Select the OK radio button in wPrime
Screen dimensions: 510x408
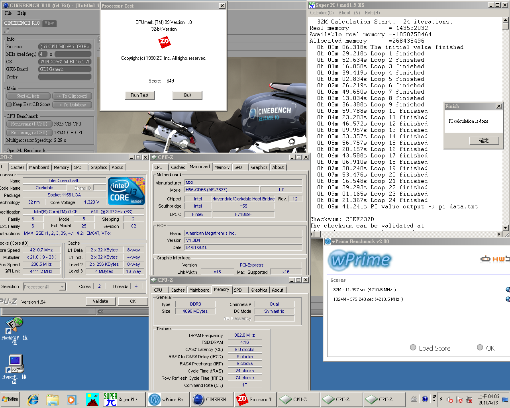click(480, 347)
